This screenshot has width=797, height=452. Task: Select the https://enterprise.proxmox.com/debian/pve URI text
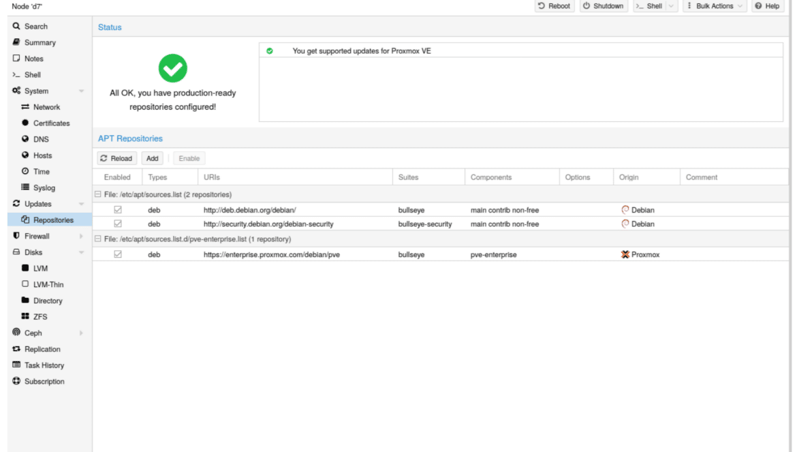pos(271,254)
